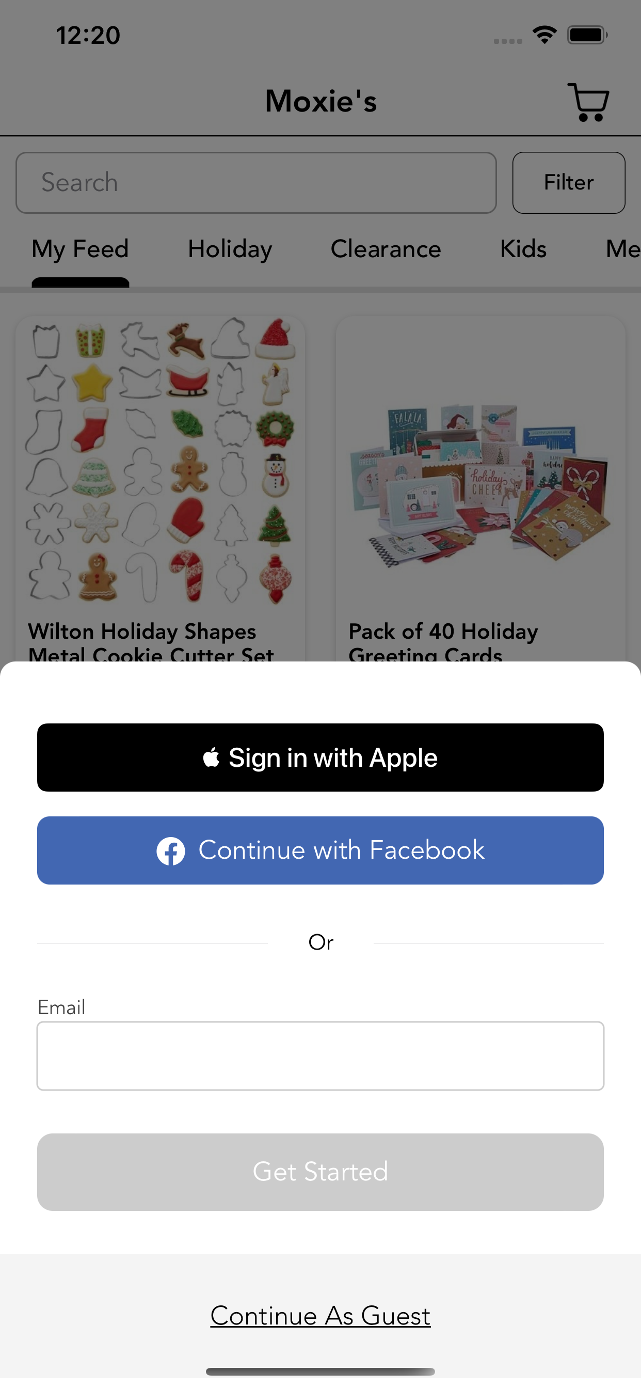The width and height of the screenshot is (641, 1388).
Task: Open the Filter options
Action: click(x=569, y=183)
